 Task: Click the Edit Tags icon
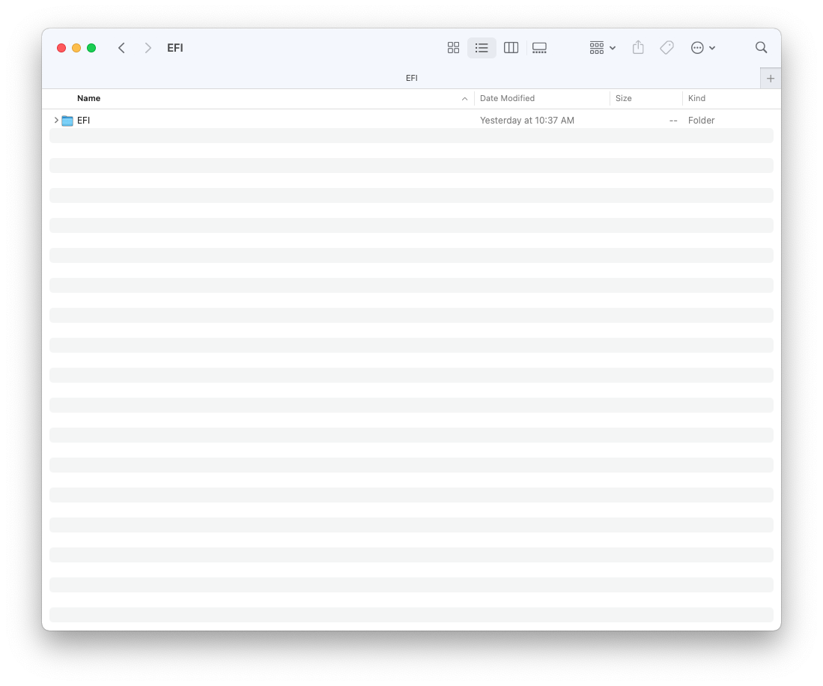click(666, 48)
